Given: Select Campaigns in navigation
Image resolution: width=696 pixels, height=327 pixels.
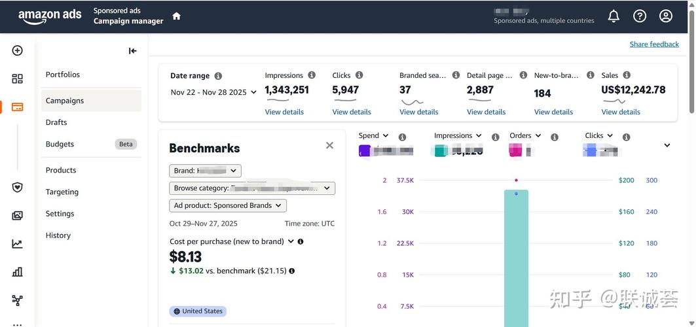Looking at the screenshot, I should [x=91, y=101].
